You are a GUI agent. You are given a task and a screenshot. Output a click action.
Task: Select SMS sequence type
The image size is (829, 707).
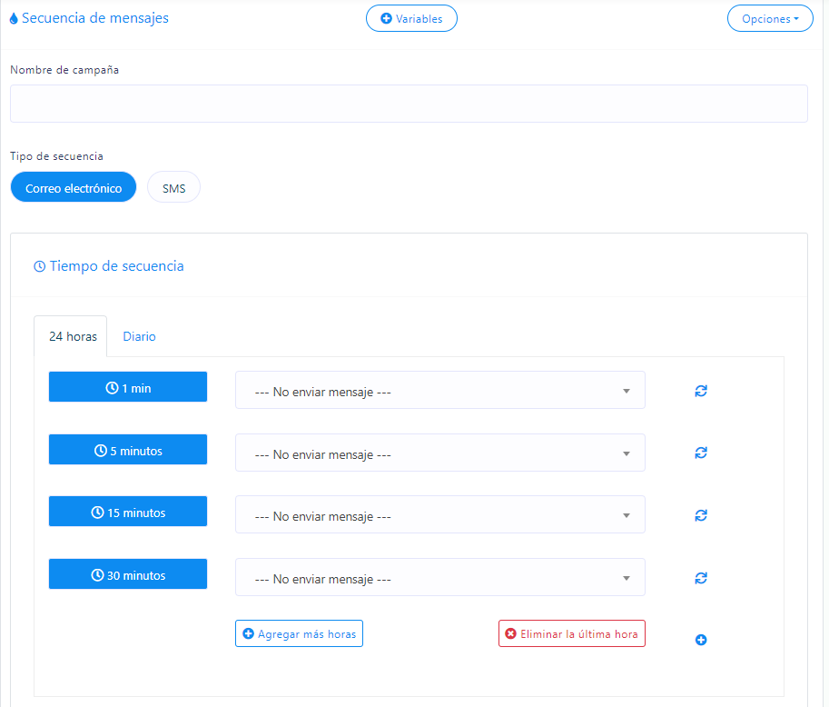(173, 187)
